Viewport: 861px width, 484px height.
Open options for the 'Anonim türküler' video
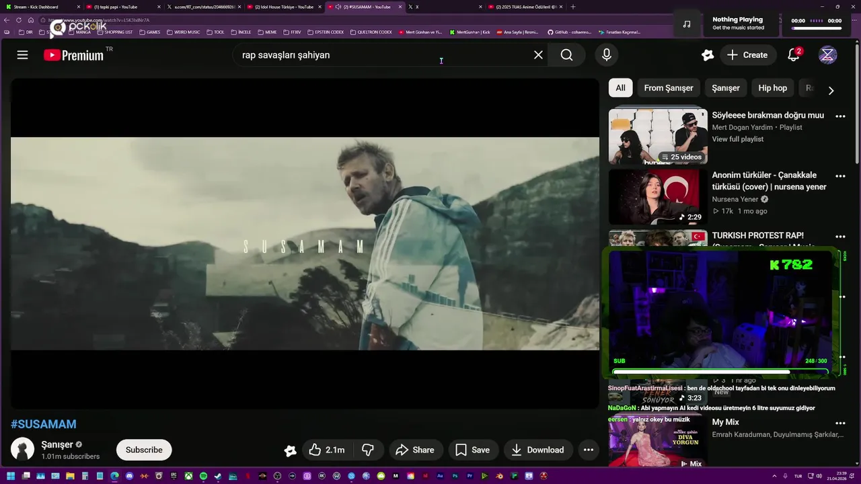pos(840,176)
